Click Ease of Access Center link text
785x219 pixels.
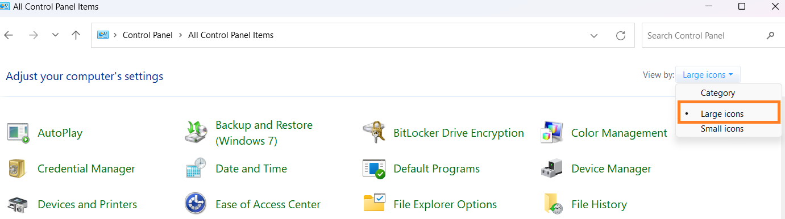[x=268, y=204]
